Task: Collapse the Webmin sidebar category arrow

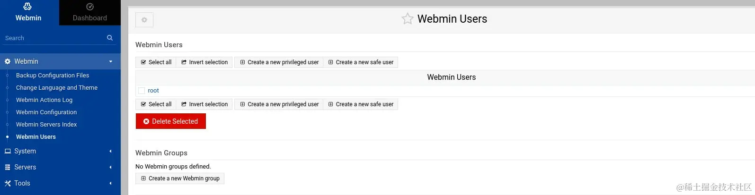Action: pos(111,61)
